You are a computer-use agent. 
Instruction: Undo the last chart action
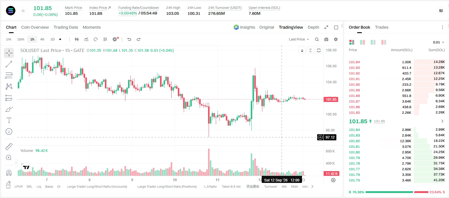129,39
